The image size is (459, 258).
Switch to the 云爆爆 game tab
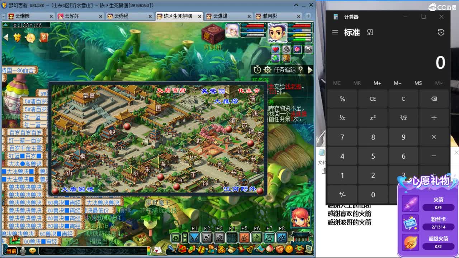(229, 16)
